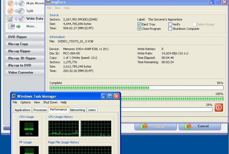The image size is (229, 154).
Task: Enable the Shutdown Computer checkbox
Action: pyautogui.click(x=170, y=29)
